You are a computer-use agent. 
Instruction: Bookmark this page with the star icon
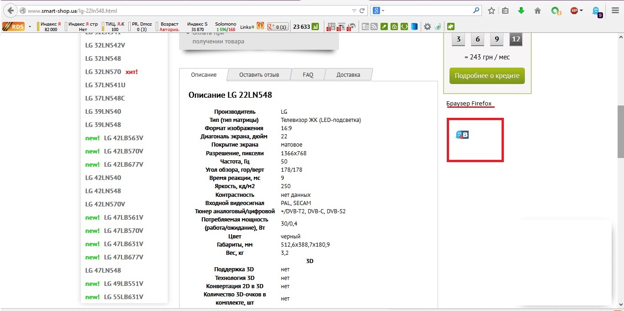pyautogui.click(x=492, y=11)
